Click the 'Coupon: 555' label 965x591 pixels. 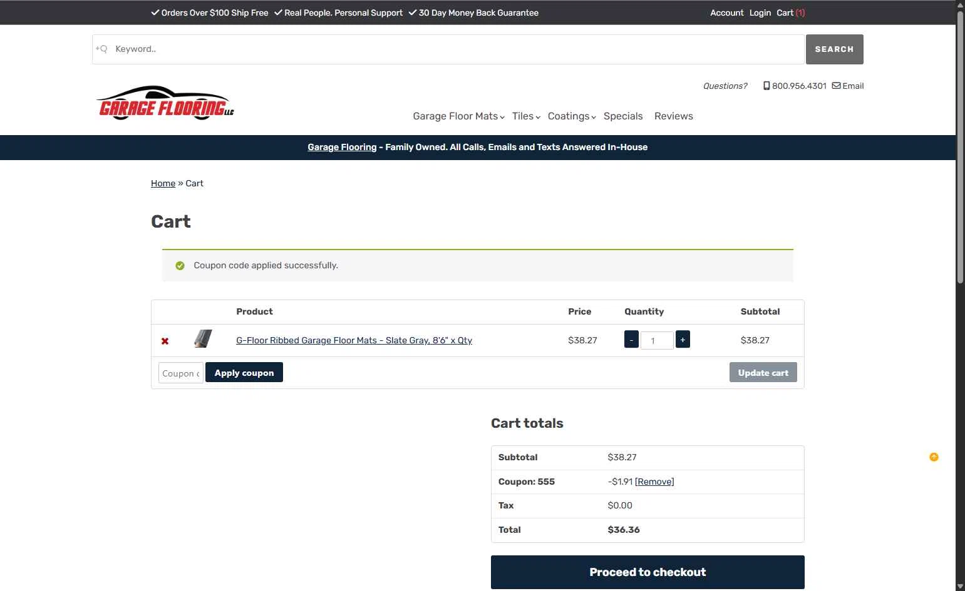pyautogui.click(x=527, y=482)
